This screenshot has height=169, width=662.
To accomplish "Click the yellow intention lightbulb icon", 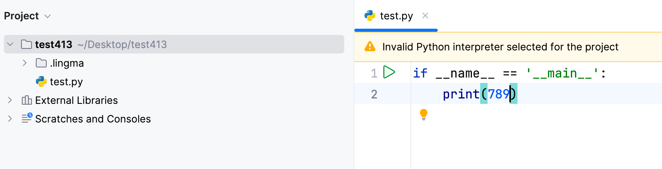I will tap(424, 114).
